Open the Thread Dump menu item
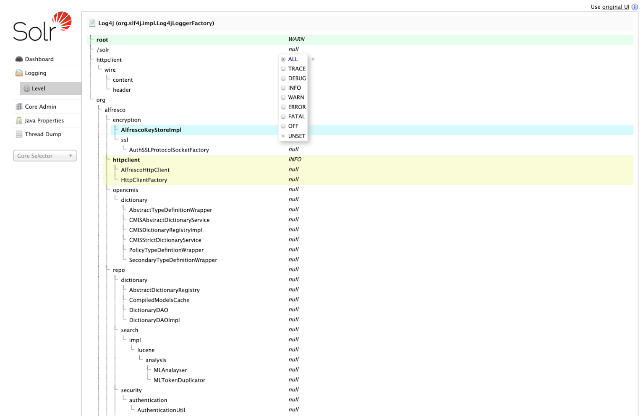Viewport: 643px width, 416px height. click(43, 134)
